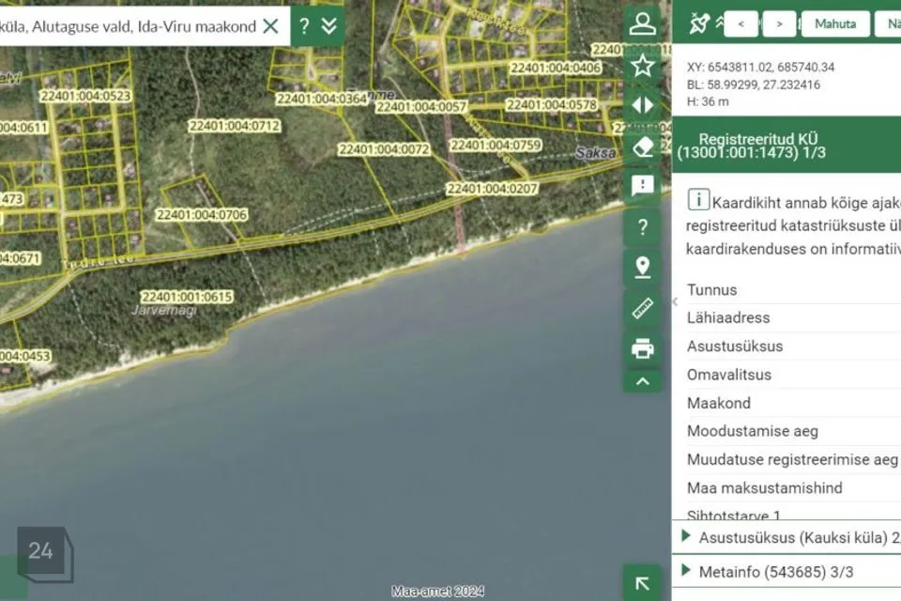Activate the map compare swipe tool

[x=643, y=105]
